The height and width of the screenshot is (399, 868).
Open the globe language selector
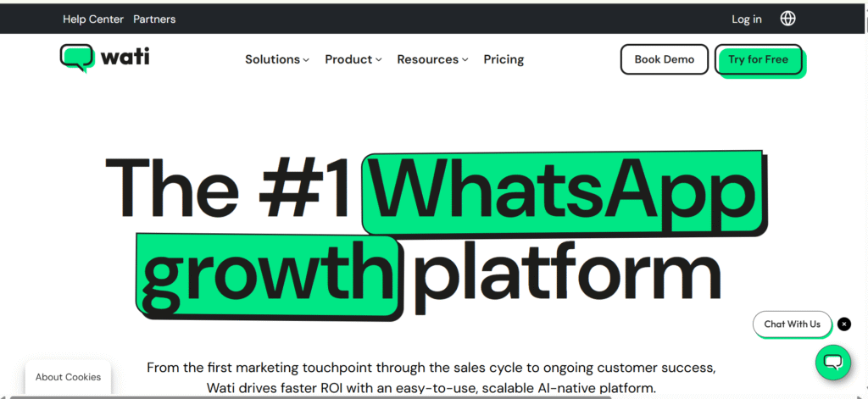click(x=788, y=19)
